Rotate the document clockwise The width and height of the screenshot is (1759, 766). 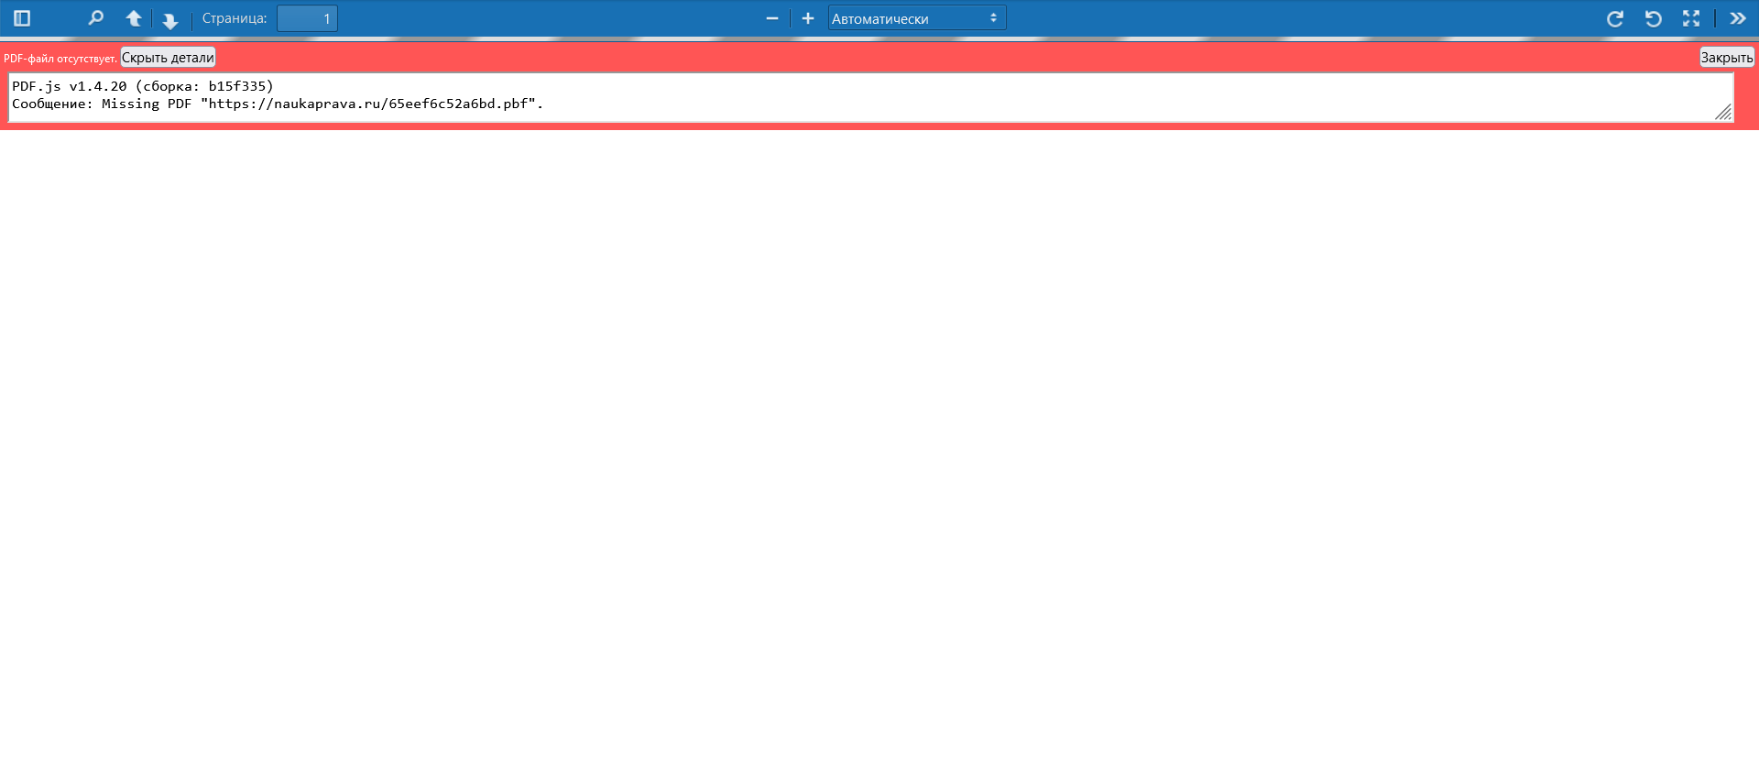[x=1615, y=18]
